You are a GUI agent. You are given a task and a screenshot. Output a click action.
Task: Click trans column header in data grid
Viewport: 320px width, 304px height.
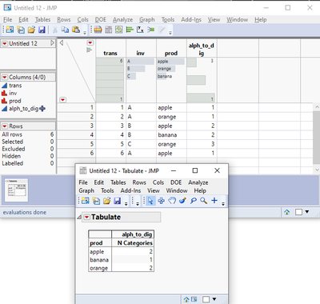[110, 53]
